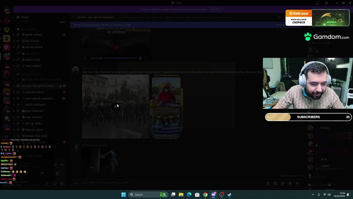353x199 pixels.
Task: Click the Gamdom.com logo
Action: (327, 37)
